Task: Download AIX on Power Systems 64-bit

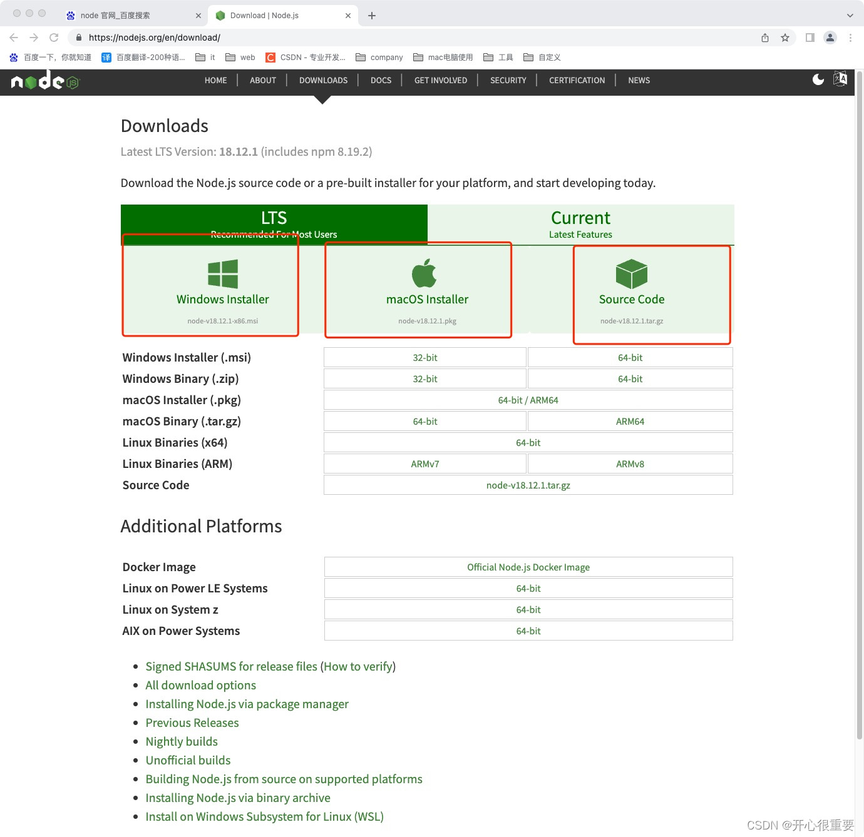Action: pyautogui.click(x=528, y=631)
